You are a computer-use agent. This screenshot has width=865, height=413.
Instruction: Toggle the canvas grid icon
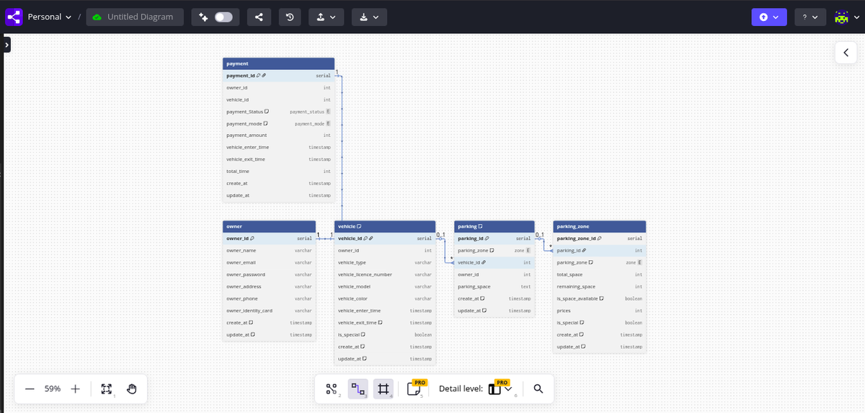pos(383,389)
